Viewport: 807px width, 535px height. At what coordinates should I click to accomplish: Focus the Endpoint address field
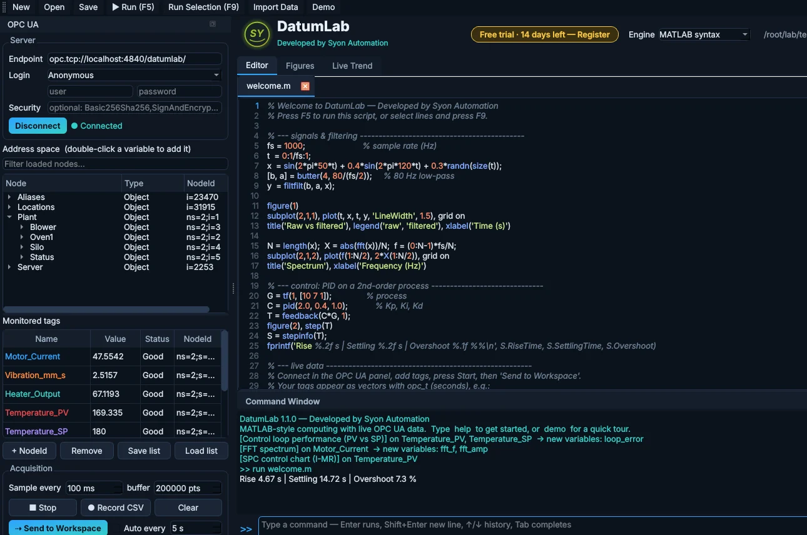(134, 59)
